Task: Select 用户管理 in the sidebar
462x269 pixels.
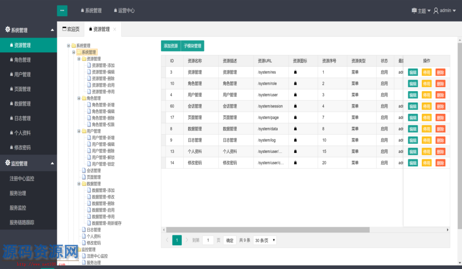Action: click(x=28, y=74)
